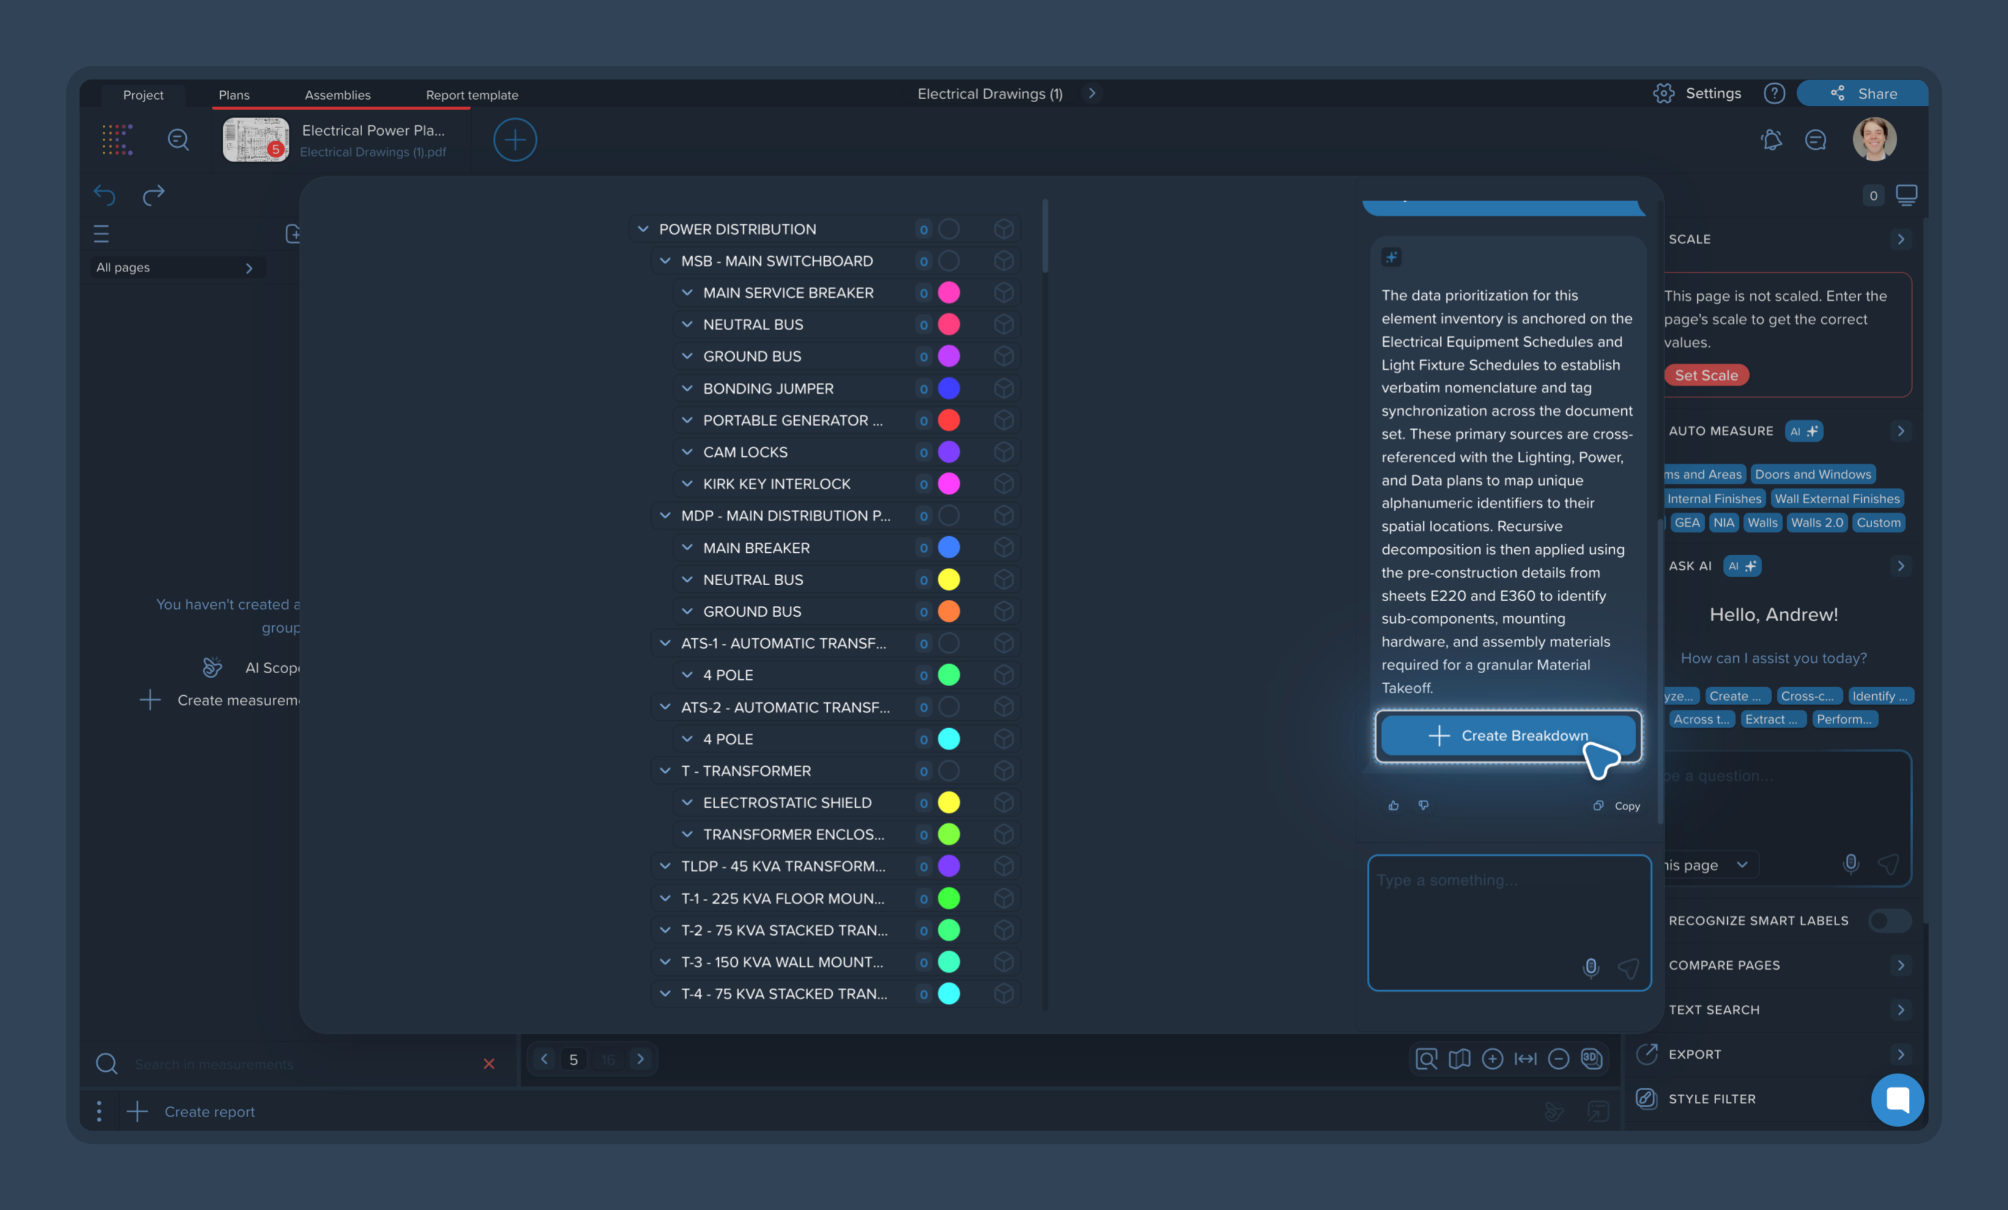
Task: Open the All pages dropdown
Action: point(175,268)
